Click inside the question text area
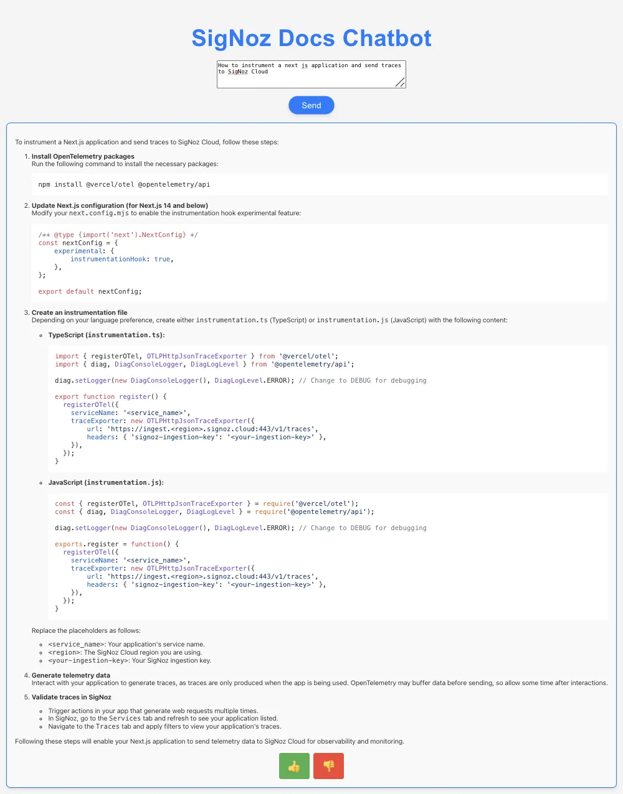This screenshot has width=623, height=794. [x=311, y=74]
